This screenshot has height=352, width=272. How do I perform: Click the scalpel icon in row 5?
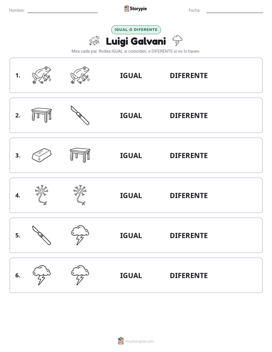[x=42, y=235]
